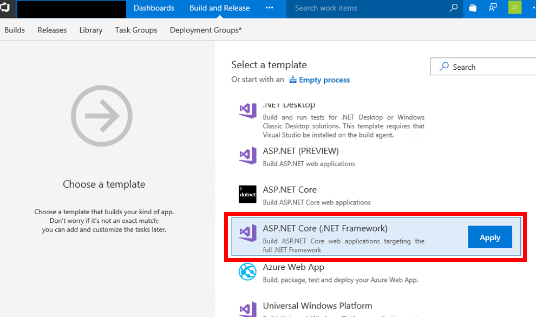
Task: Click the 'Select a template' heading
Action: (x=269, y=64)
